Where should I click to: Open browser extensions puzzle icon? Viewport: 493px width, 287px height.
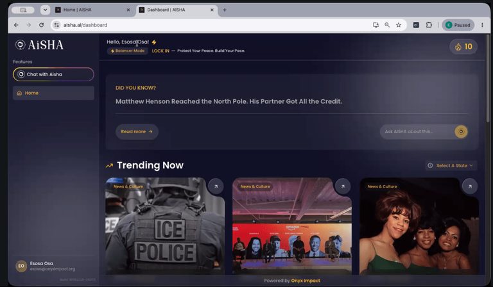(429, 25)
